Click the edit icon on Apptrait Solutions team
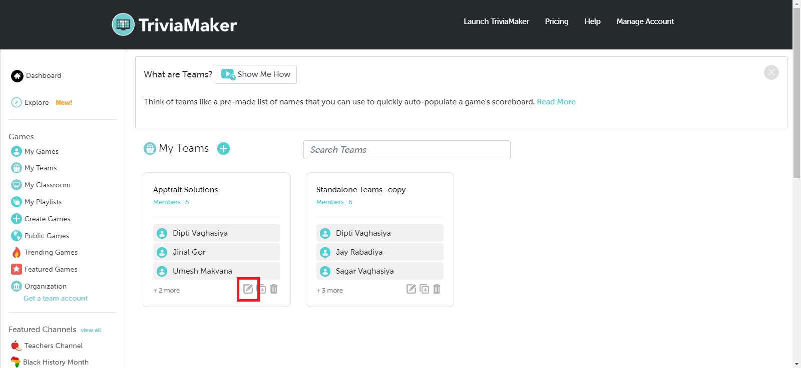The image size is (801, 368). (x=248, y=289)
